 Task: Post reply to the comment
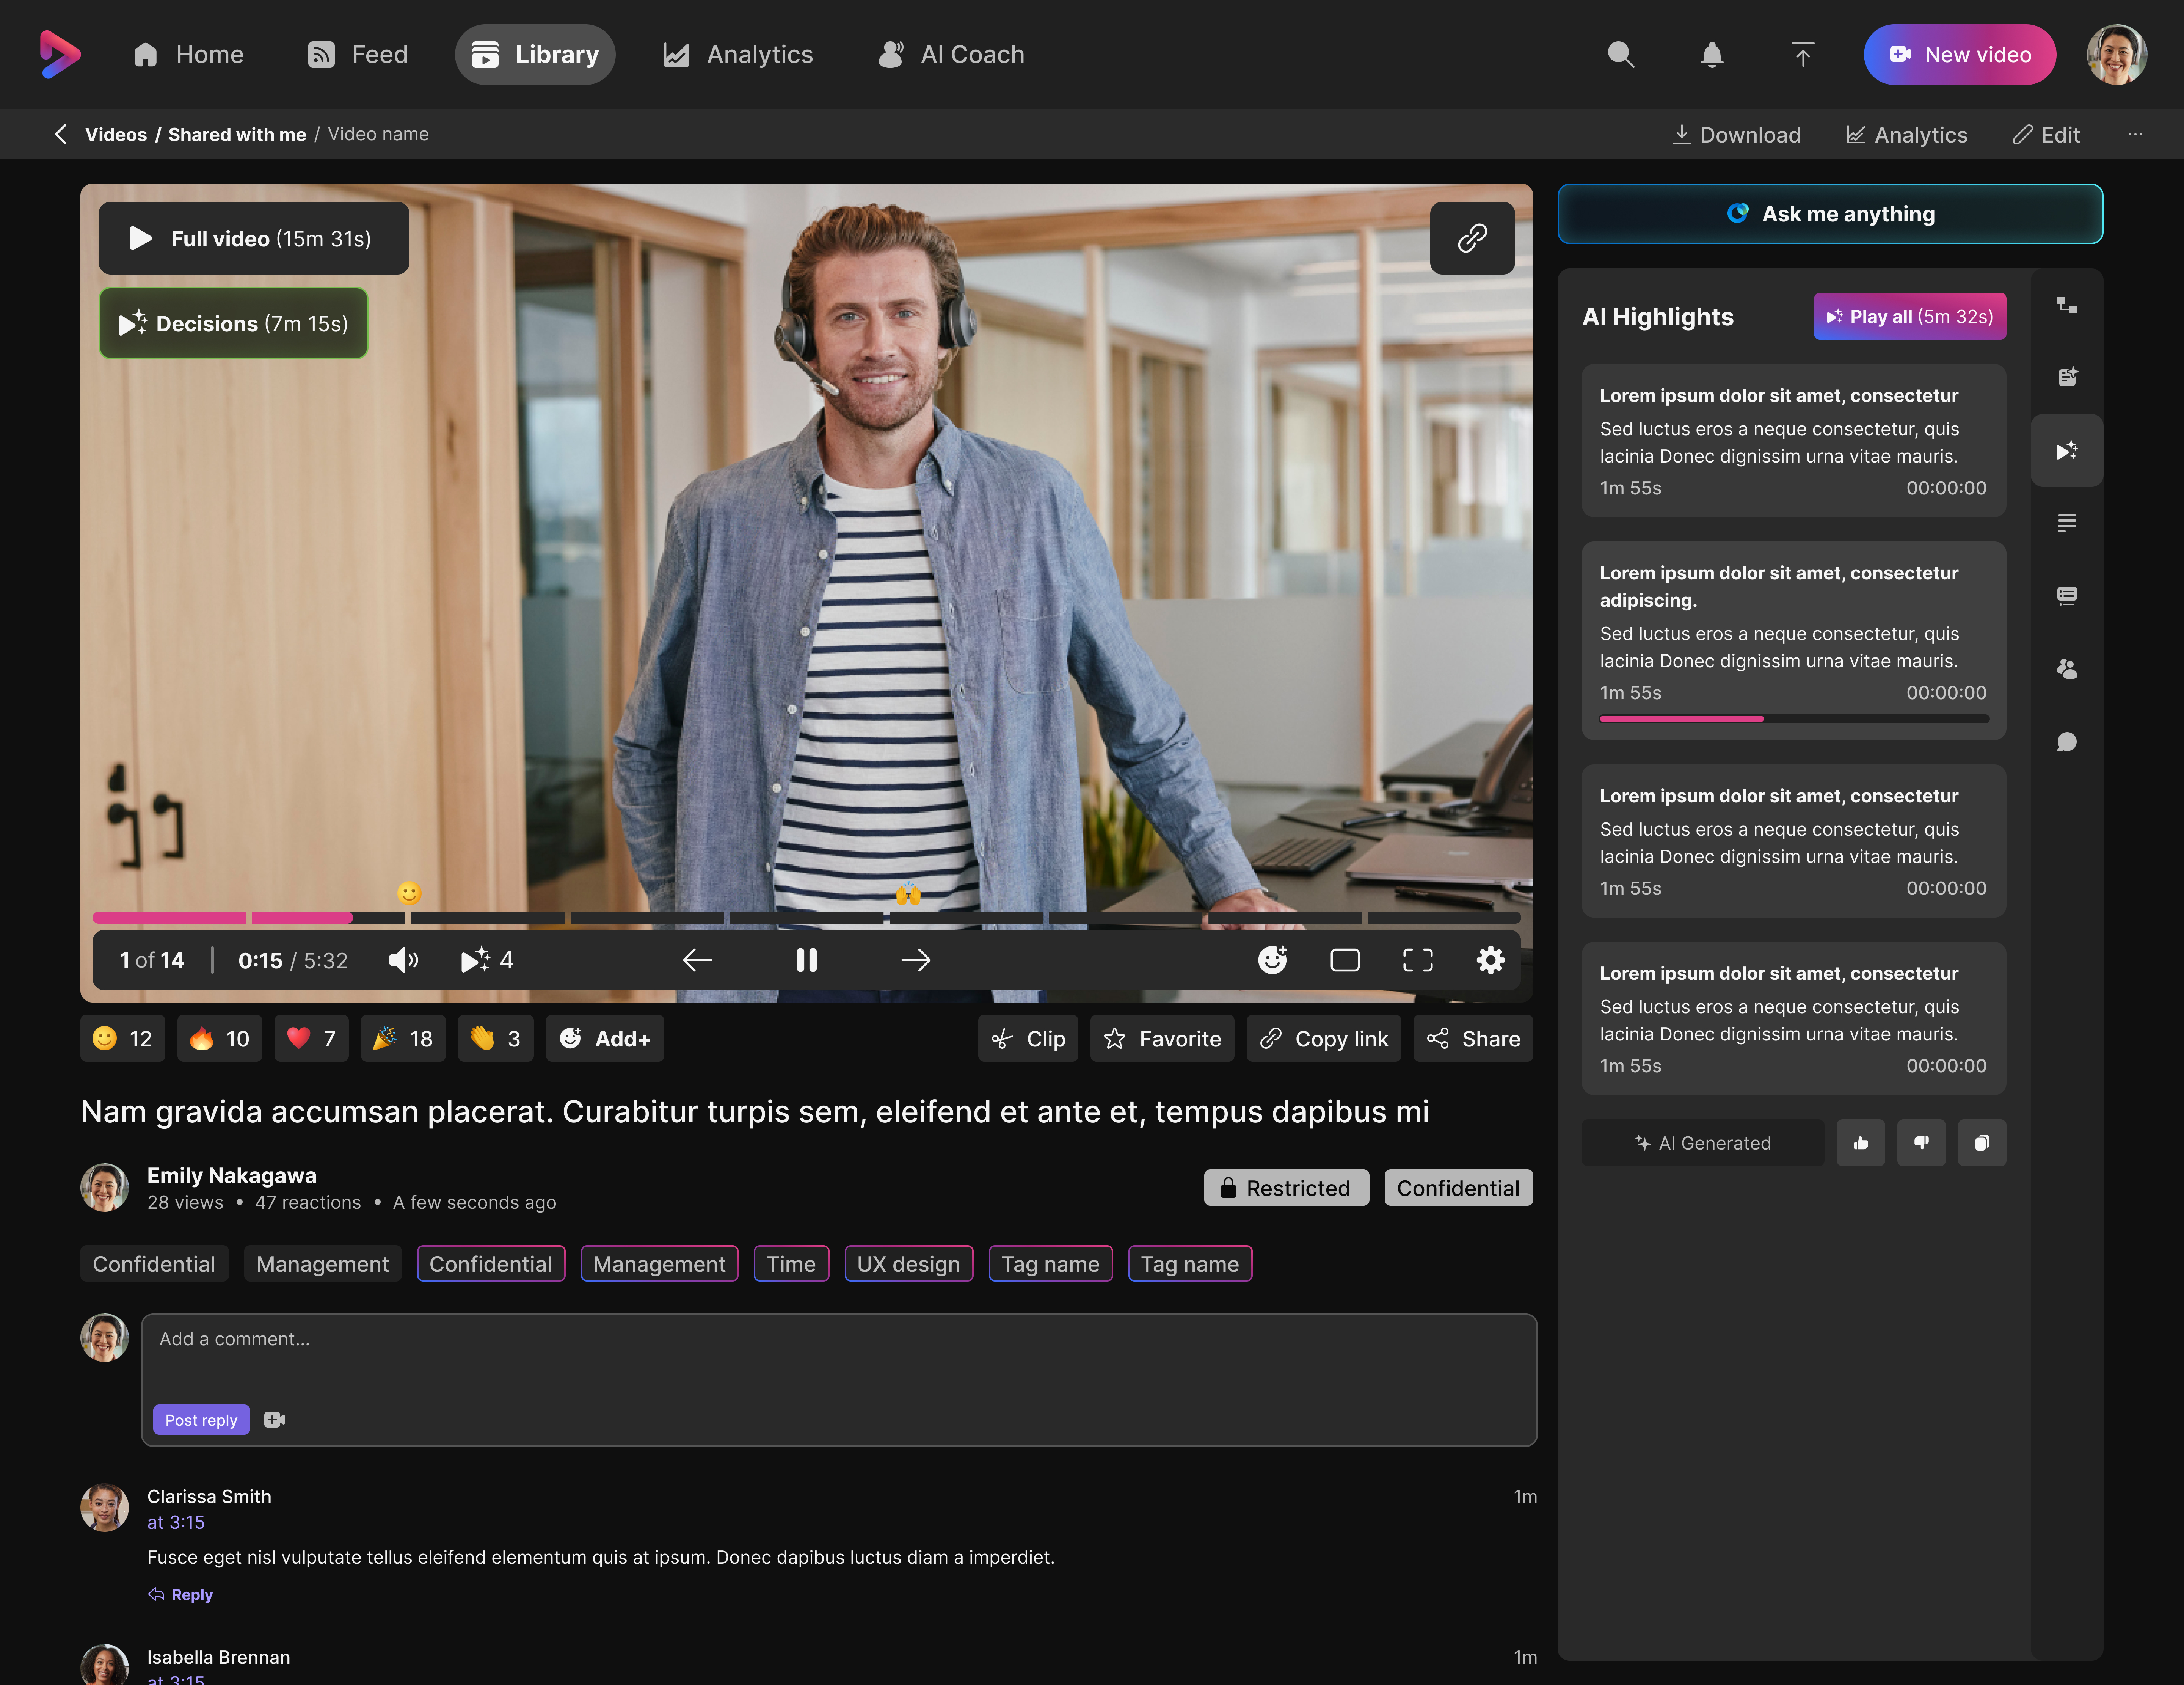[x=201, y=1420]
